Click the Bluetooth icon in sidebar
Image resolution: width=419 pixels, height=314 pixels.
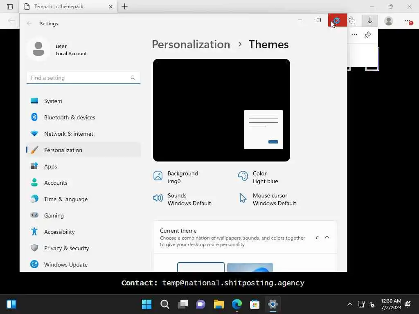click(34, 117)
